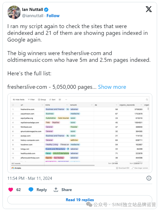Expand the url column dropdown arrow
This screenshot has height=211, width=161.
tap(42, 105)
